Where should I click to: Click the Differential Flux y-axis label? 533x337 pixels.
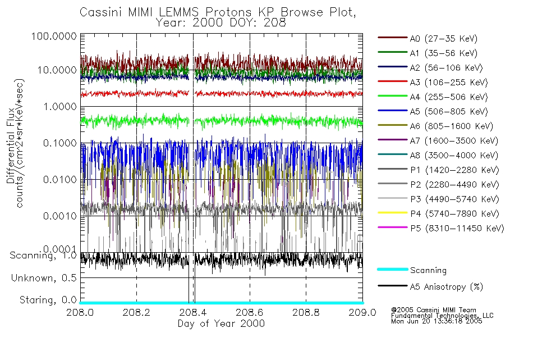tap(11, 145)
